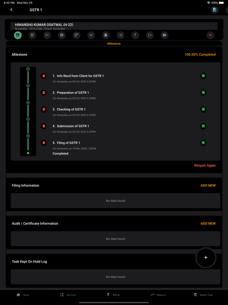
Task: Open the device toolbar icon
Action: (76, 35)
